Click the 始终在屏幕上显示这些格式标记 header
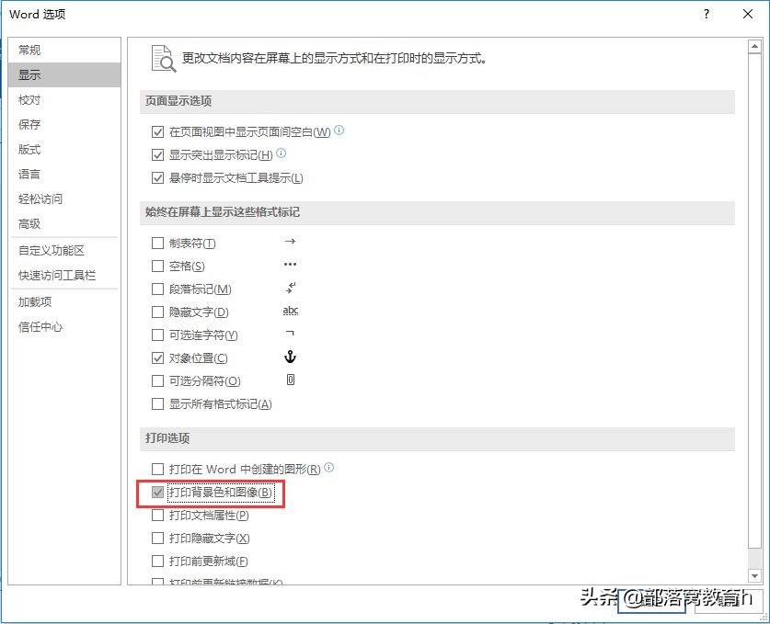Image resolution: width=770 pixels, height=624 pixels. click(x=437, y=212)
